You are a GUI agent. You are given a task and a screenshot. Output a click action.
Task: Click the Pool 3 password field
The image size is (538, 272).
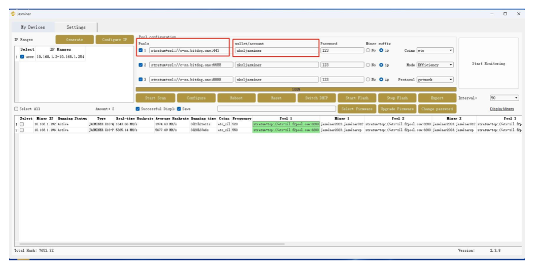point(342,80)
